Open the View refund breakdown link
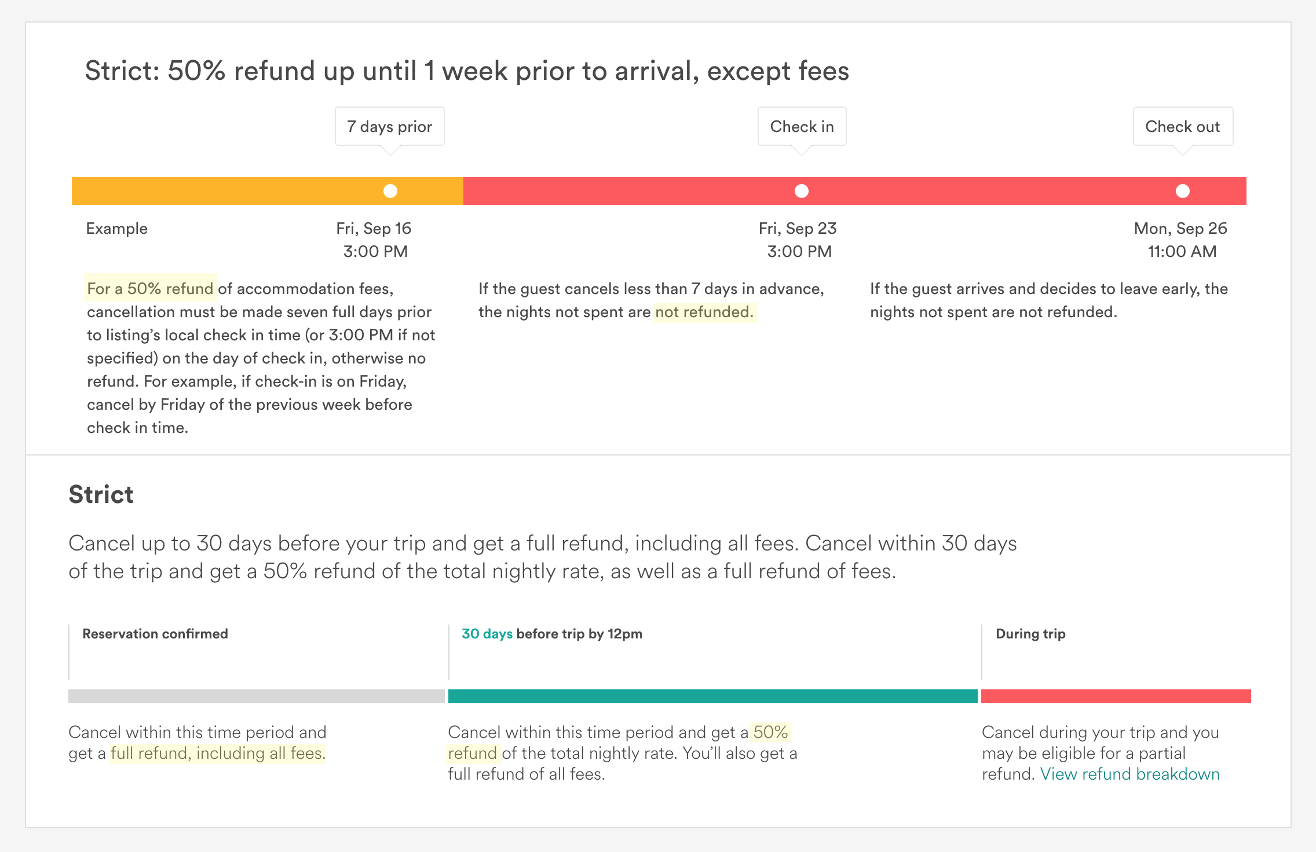This screenshot has width=1316, height=852. [x=1130, y=774]
